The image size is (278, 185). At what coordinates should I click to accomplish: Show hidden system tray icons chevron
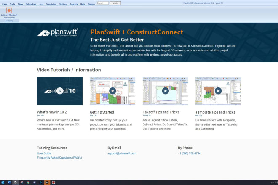273,182
